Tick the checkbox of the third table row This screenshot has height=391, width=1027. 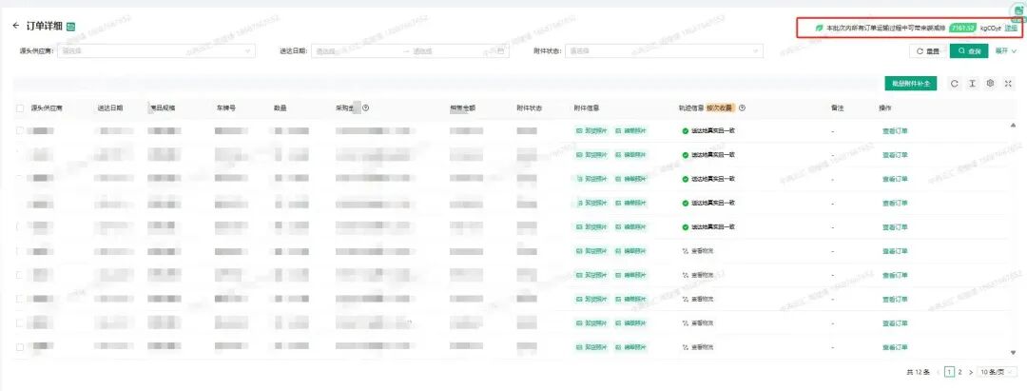(x=20, y=178)
